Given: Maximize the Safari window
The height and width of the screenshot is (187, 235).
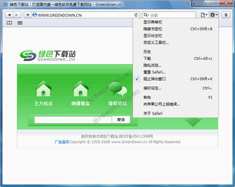Looking at the screenshot, I should click(x=216, y=3).
